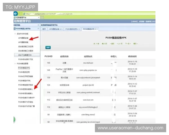
Task: Refresh the PUSH激活应用 tab via its icon
Action: pyautogui.click(x=78, y=29)
